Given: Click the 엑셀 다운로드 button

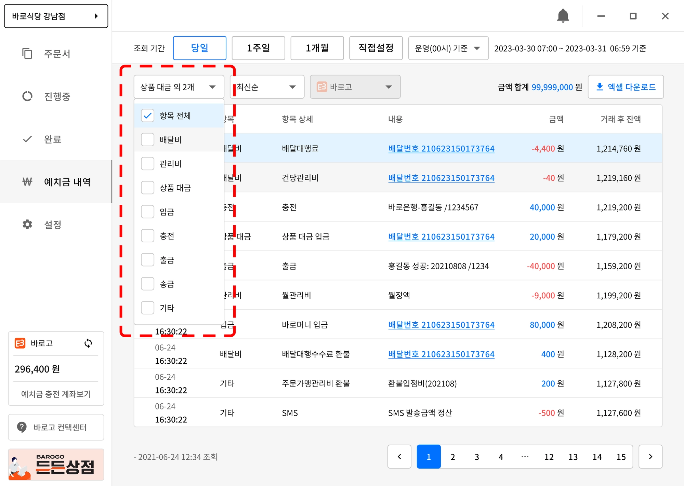Looking at the screenshot, I should (x=626, y=87).
